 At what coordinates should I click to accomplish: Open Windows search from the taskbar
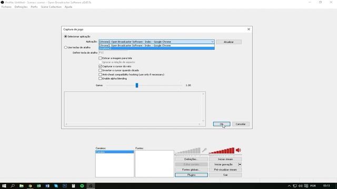pyautogui.click(x=13, y=186)
